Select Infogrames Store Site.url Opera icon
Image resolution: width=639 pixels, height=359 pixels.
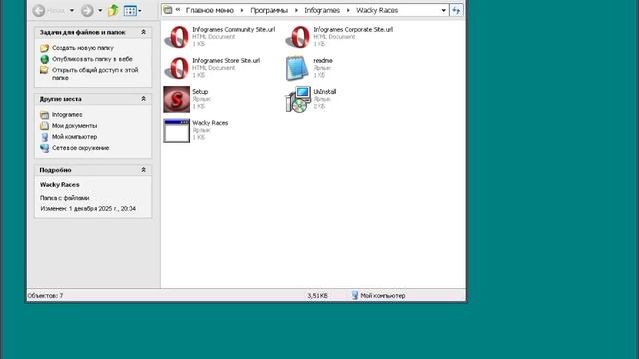tap(177, 68)
